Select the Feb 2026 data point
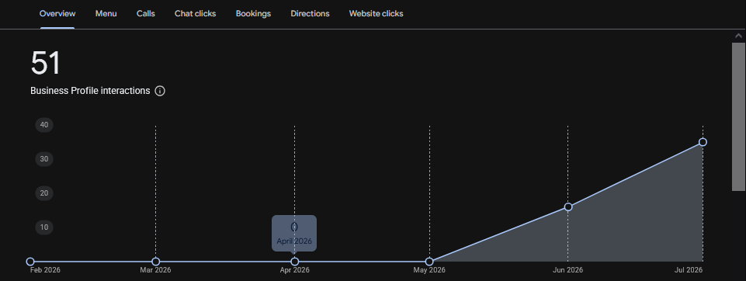The image size is (746, 281). [30, 262]
